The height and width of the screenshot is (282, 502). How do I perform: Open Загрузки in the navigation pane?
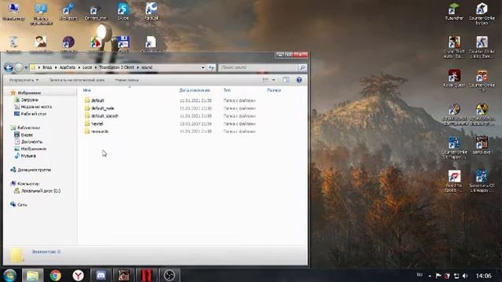[29, 99]
